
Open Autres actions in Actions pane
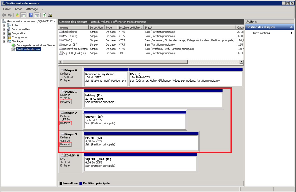(261, 33)
